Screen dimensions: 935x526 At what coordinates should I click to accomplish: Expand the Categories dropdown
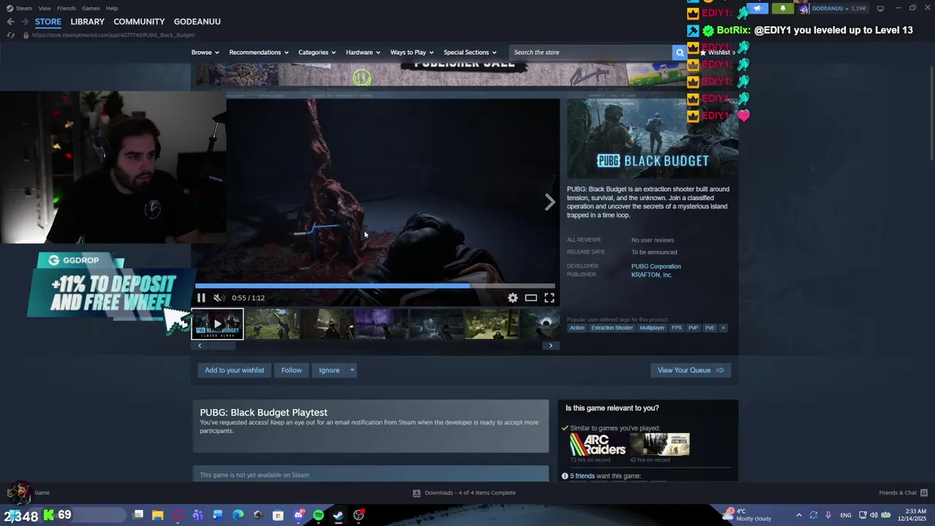click(316, 52)
